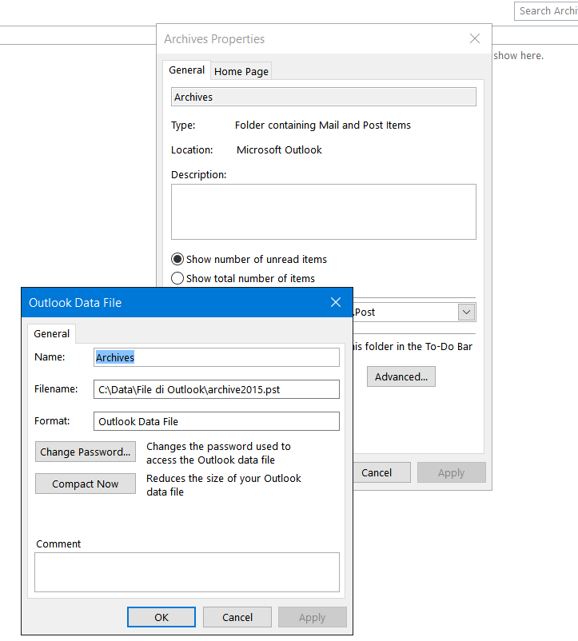
Task: Open General tab in Archives Properties
Action: pyautogui.click(x=186, y=70)
